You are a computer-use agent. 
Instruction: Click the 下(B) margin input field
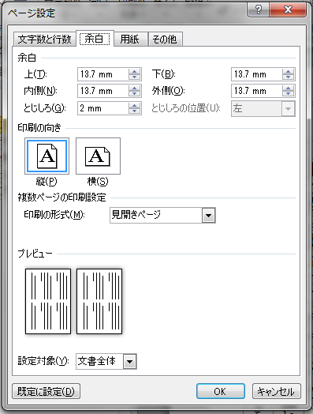click(x=256, y=74)
